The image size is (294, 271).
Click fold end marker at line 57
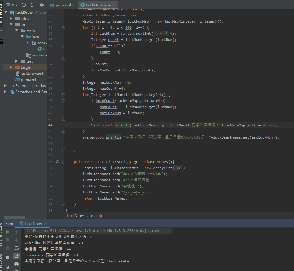point(64,204)
